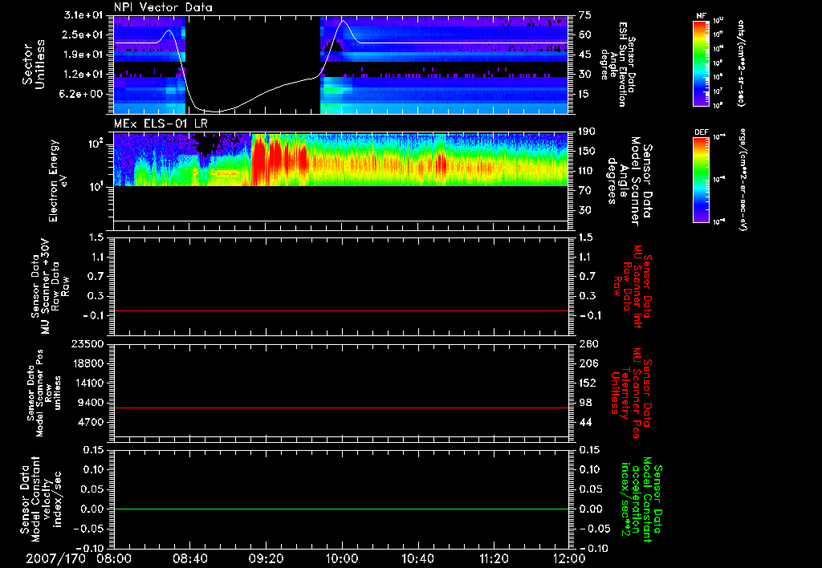
Task: Click the 98 telemetry axis tick value
Action: (585, 403)
